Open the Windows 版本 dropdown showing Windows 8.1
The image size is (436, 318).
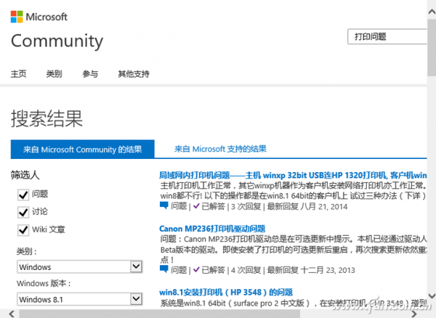tap(80, 299)
